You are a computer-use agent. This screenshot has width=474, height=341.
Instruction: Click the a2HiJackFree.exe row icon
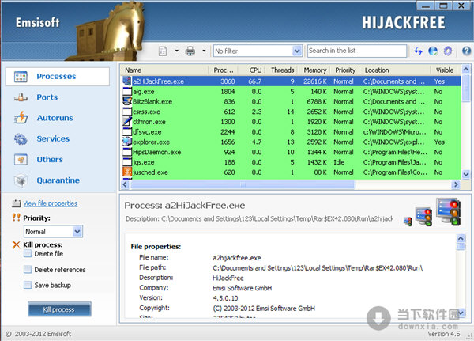tap(127, 81)
